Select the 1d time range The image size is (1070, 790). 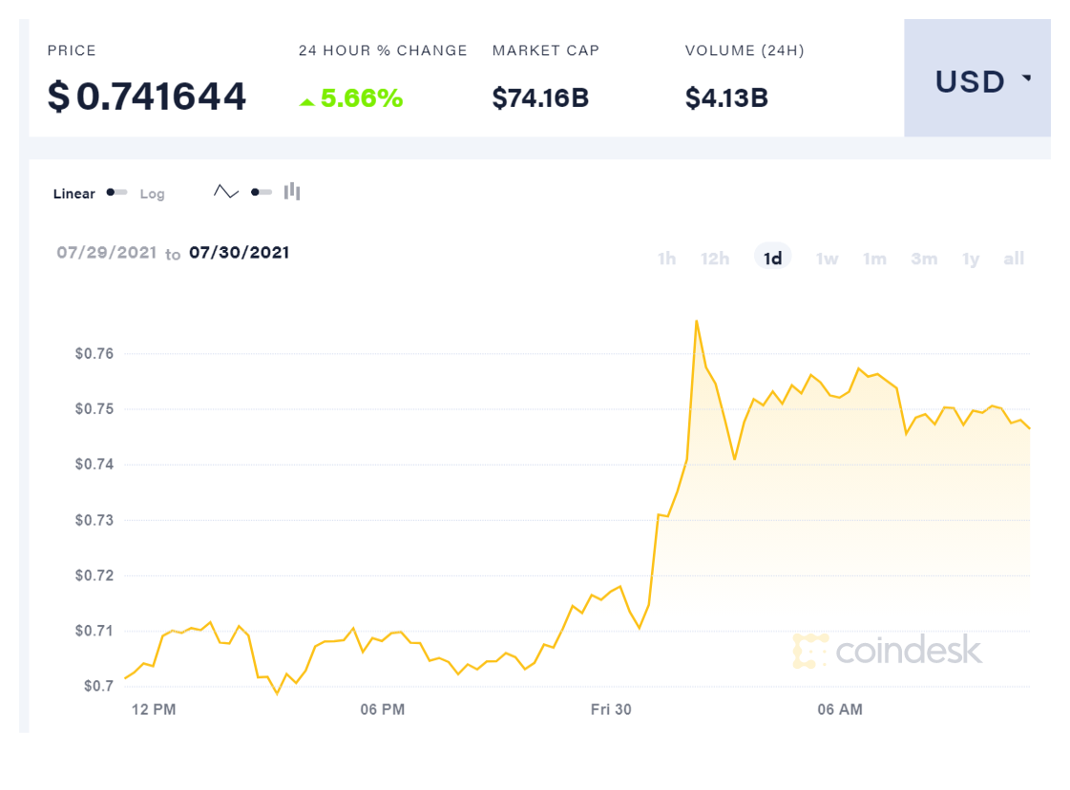tap(772, 259)
